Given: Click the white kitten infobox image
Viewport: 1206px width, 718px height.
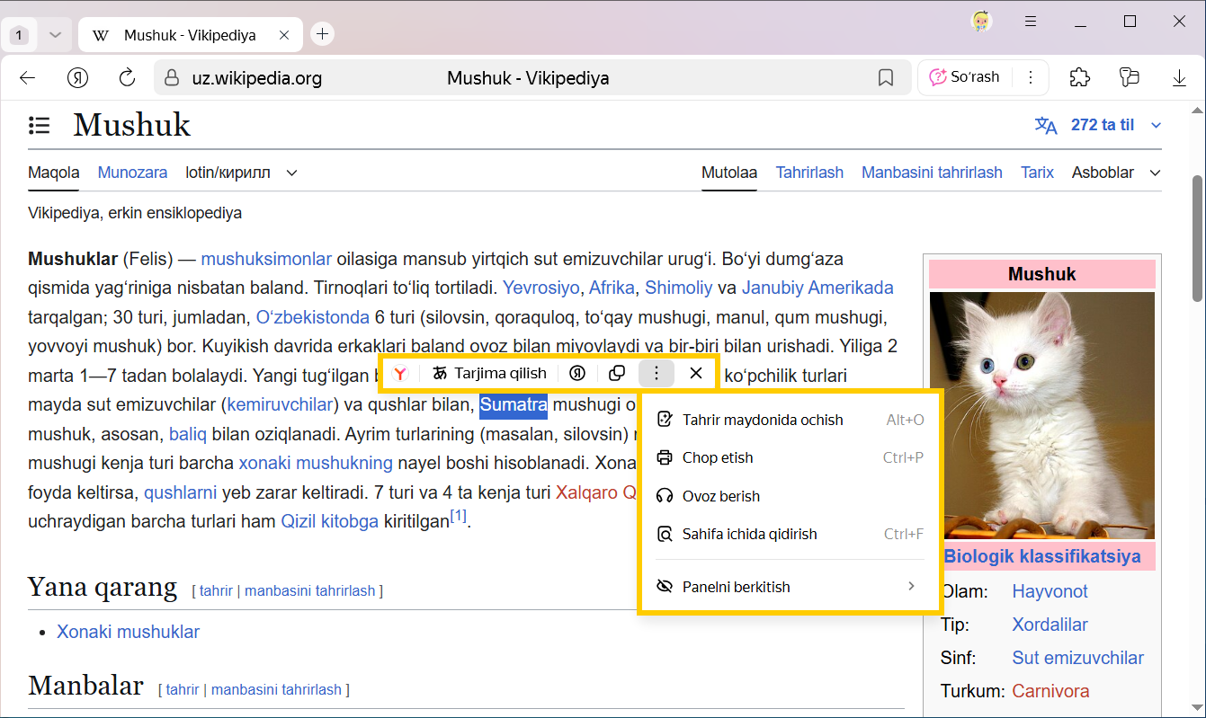Looking at the screenshot, I should click(1041, 414).
